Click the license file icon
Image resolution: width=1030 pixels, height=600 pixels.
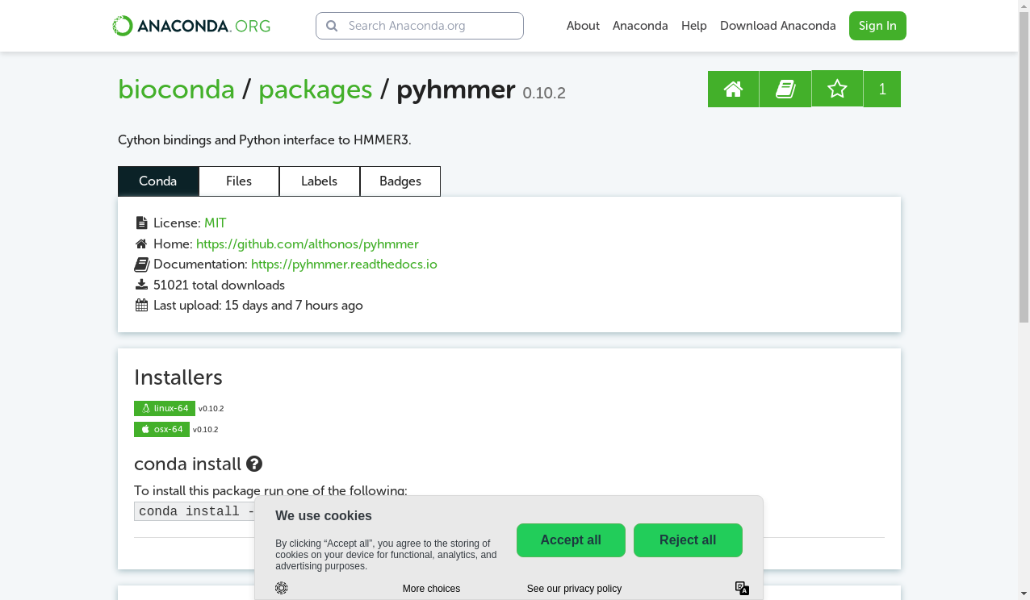(141, 223)
